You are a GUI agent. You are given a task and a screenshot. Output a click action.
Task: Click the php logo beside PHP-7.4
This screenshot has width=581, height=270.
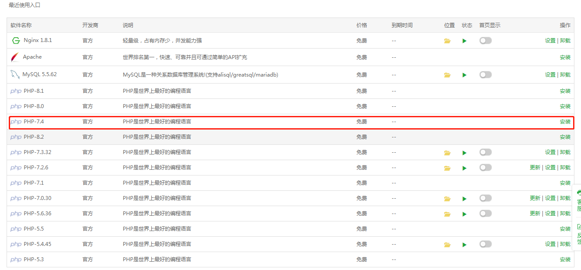[x=16, y=122]
